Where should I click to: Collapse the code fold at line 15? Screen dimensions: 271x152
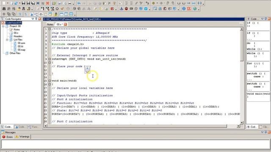tap(50, 81)
